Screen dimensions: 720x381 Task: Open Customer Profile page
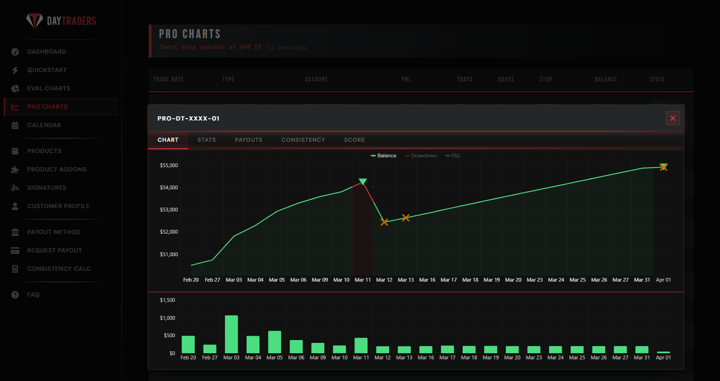coord(58,206)
